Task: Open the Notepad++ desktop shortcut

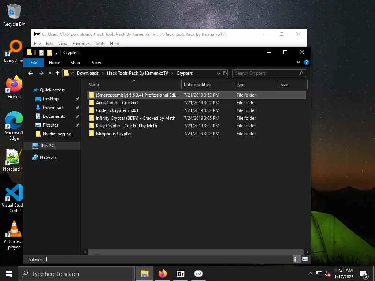Action: tap(14, 160)
